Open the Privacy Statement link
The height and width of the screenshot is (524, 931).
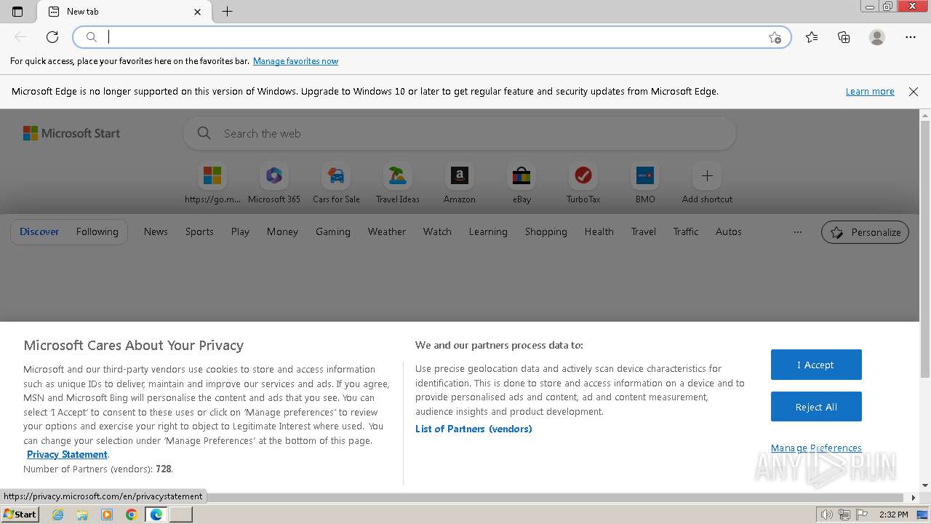(67, 454)
